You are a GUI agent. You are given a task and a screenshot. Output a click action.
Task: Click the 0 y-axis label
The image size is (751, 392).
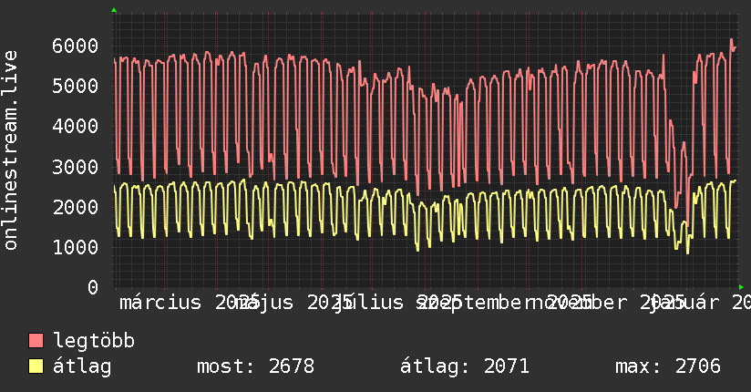pos(93,287)
